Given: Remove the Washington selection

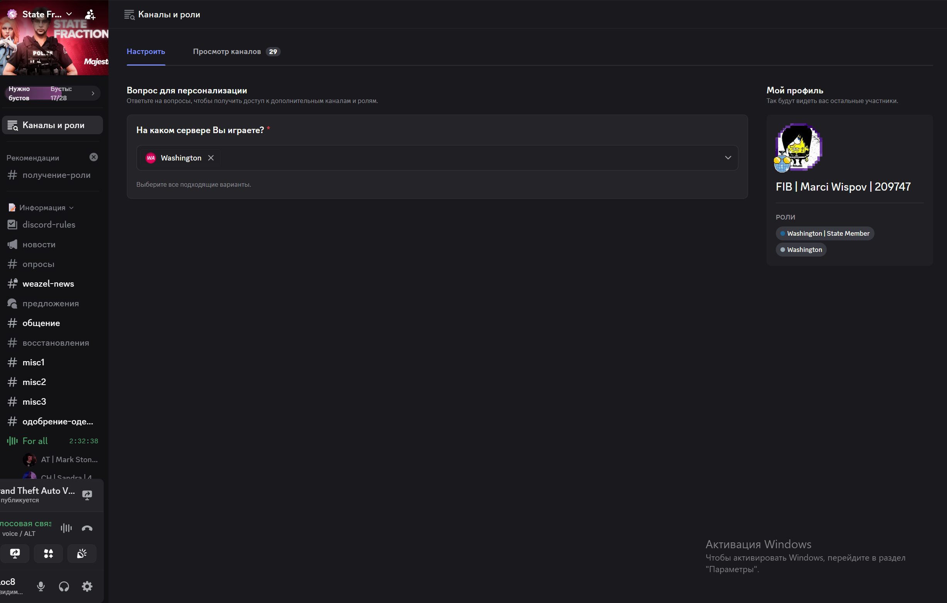Looking at the screenshot, I should (x=211, y=158).
